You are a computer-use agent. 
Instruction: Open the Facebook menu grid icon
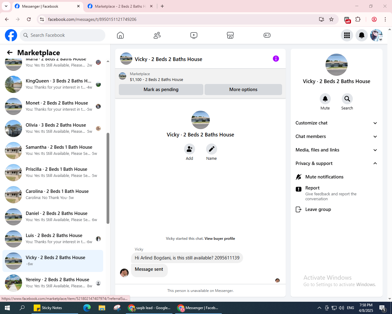347,35
